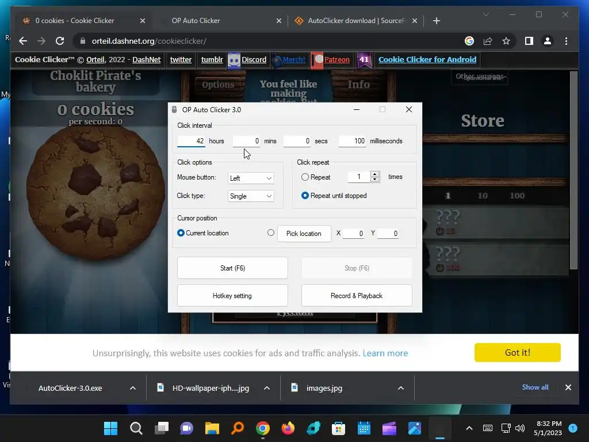The width and height of the screenshot is (589, 442).
Task: Open Windows Start menu
Action: (x=110, y=428)
